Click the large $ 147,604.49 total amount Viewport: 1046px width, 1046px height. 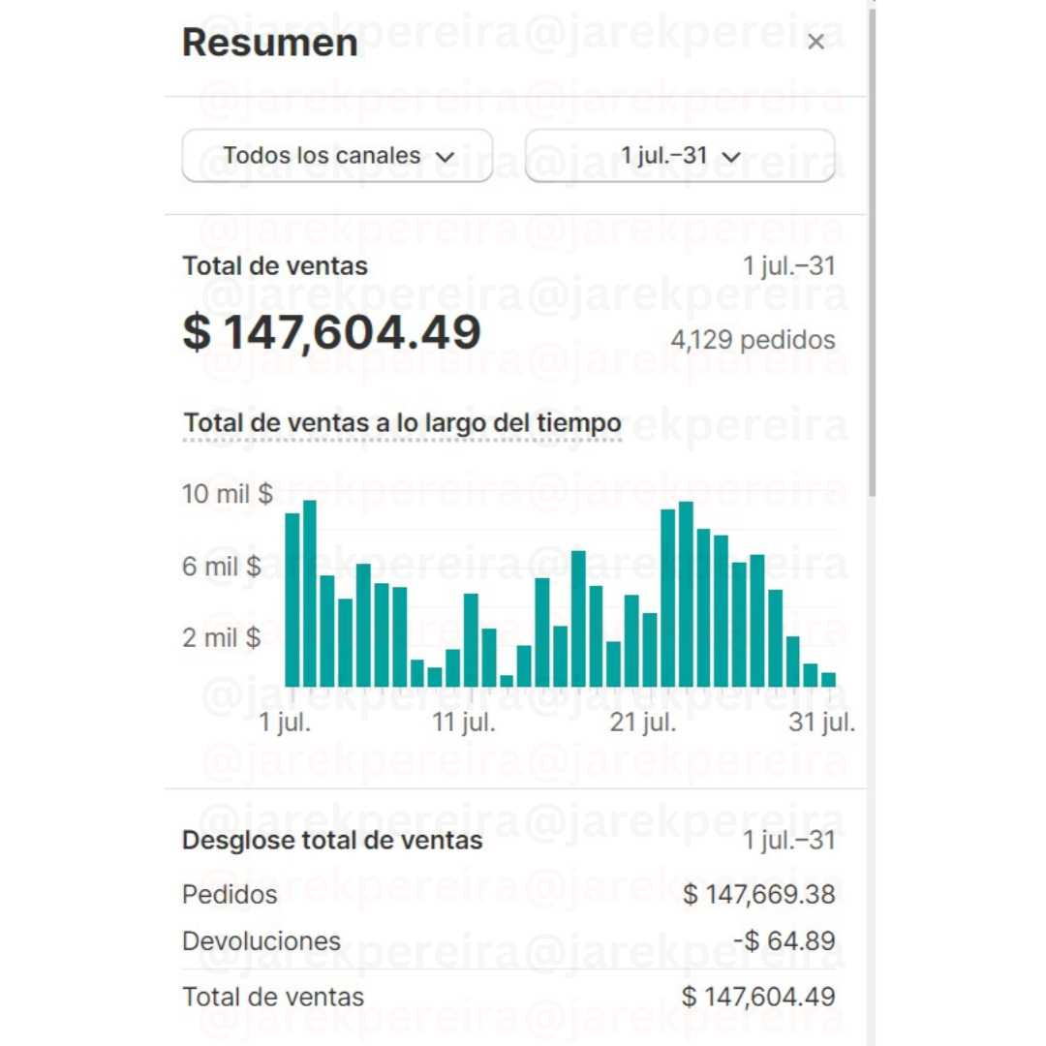tap(331, 333)
